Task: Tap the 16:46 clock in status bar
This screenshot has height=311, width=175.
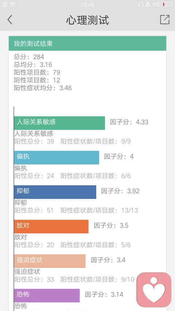Action: click(87, 5)
